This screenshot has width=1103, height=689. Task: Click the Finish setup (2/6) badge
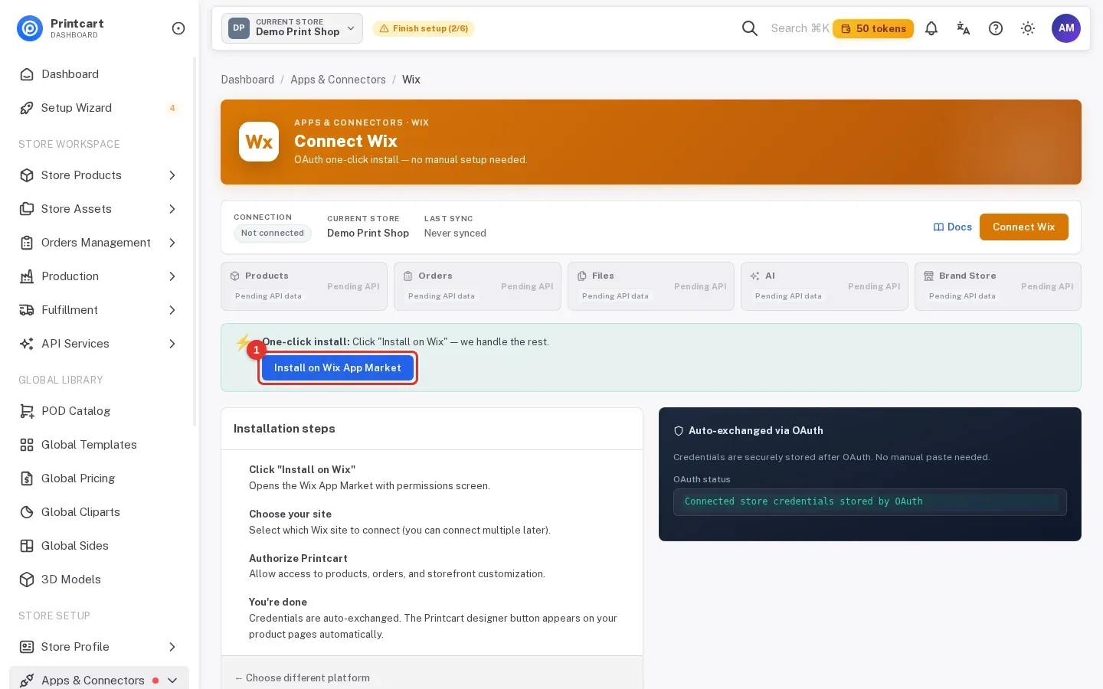tap(424, 28)
